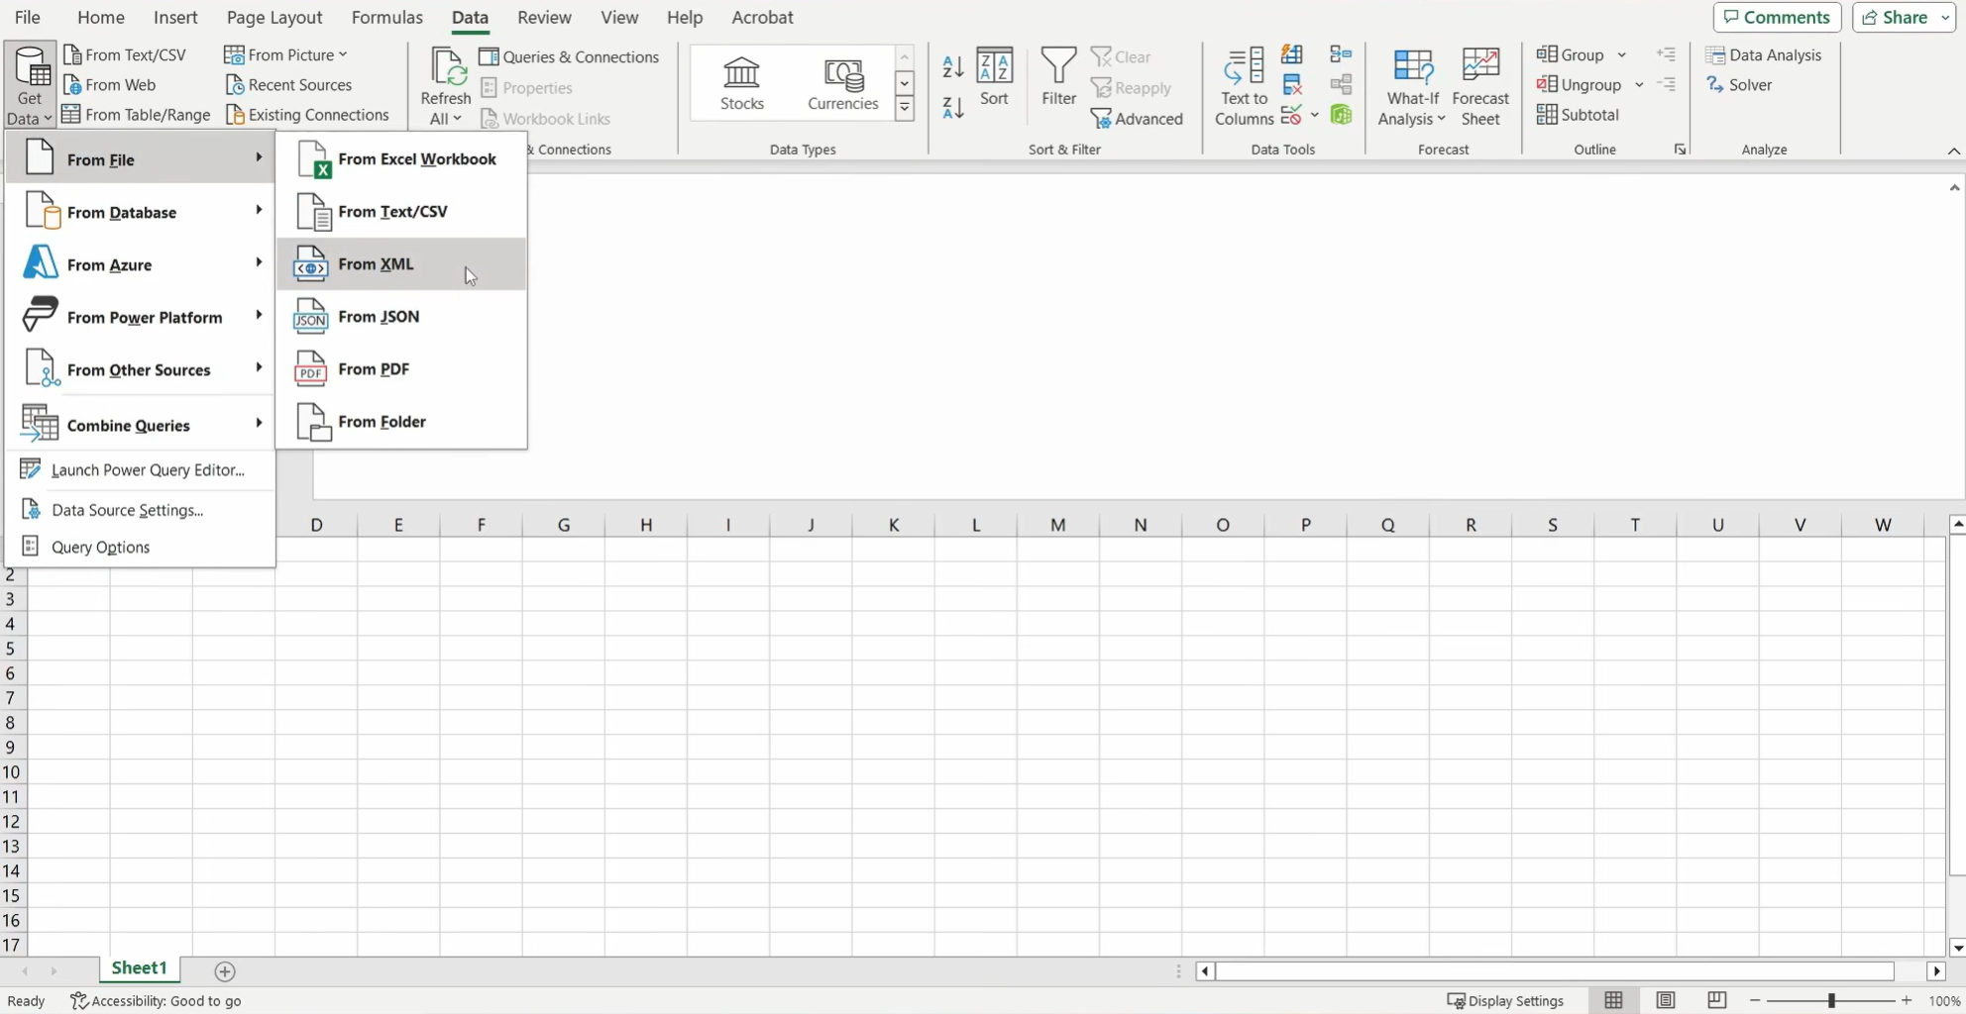Click the zoom in plus button
This screenshot has width=1966, height=1014.
[x=1907, y=1000]
